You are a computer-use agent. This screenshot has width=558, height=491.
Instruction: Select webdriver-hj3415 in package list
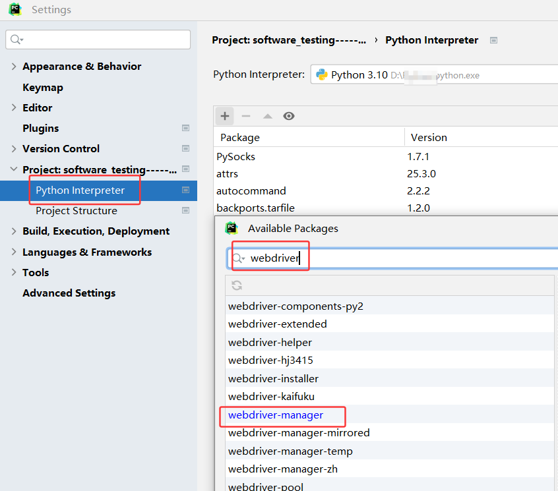point(390,360)
